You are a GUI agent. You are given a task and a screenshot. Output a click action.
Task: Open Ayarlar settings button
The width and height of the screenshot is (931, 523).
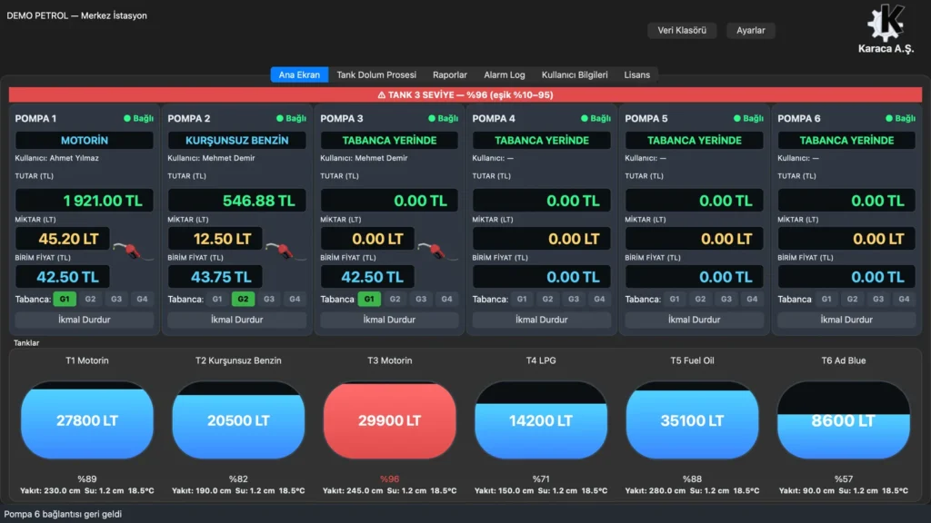pyautogui.click(x=750, y=30)
